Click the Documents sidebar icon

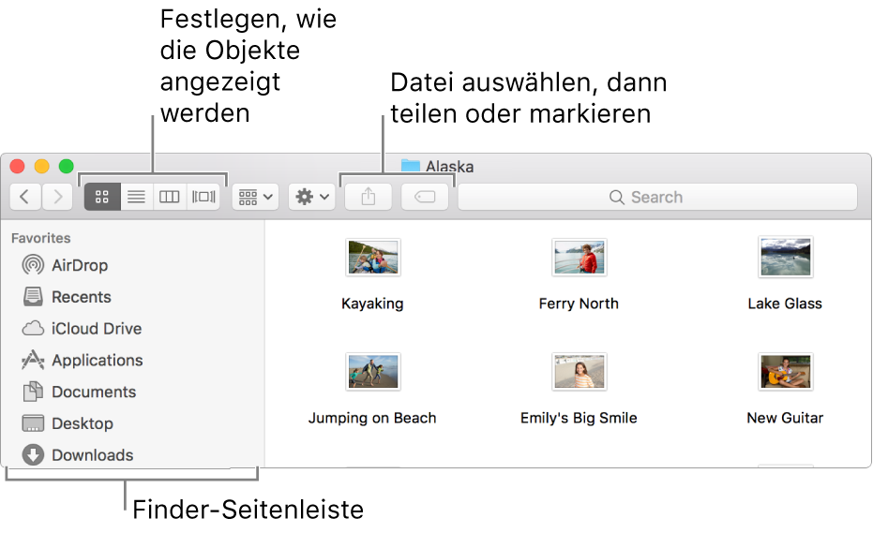(x=33, y=392)
